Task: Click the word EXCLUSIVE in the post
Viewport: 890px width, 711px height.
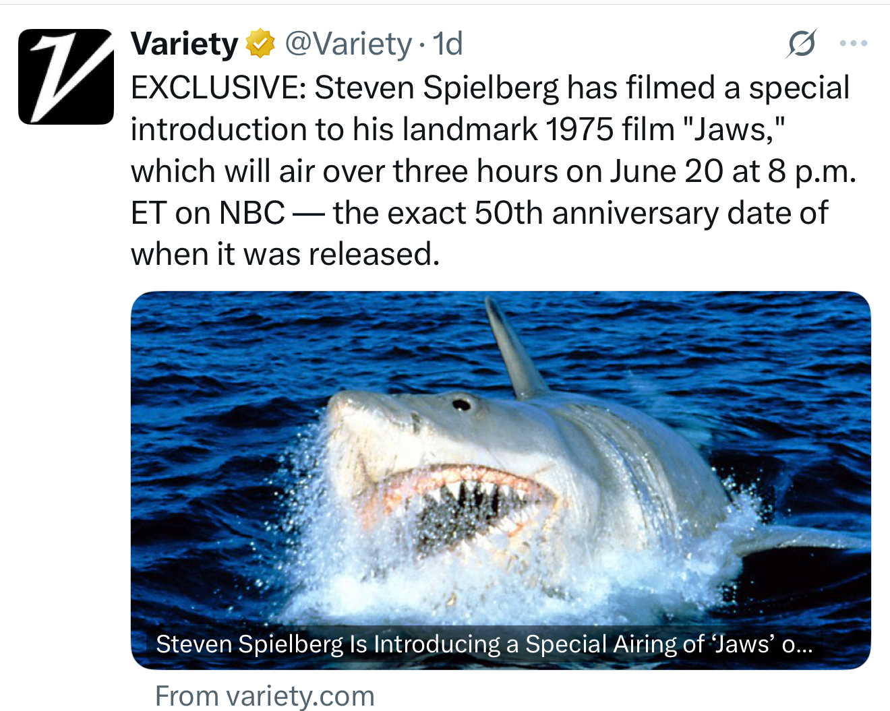Action: tap(217, 88)
